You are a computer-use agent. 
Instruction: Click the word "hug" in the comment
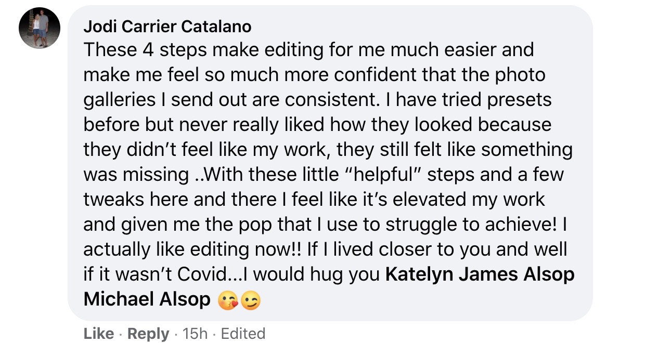coord(326,274)
